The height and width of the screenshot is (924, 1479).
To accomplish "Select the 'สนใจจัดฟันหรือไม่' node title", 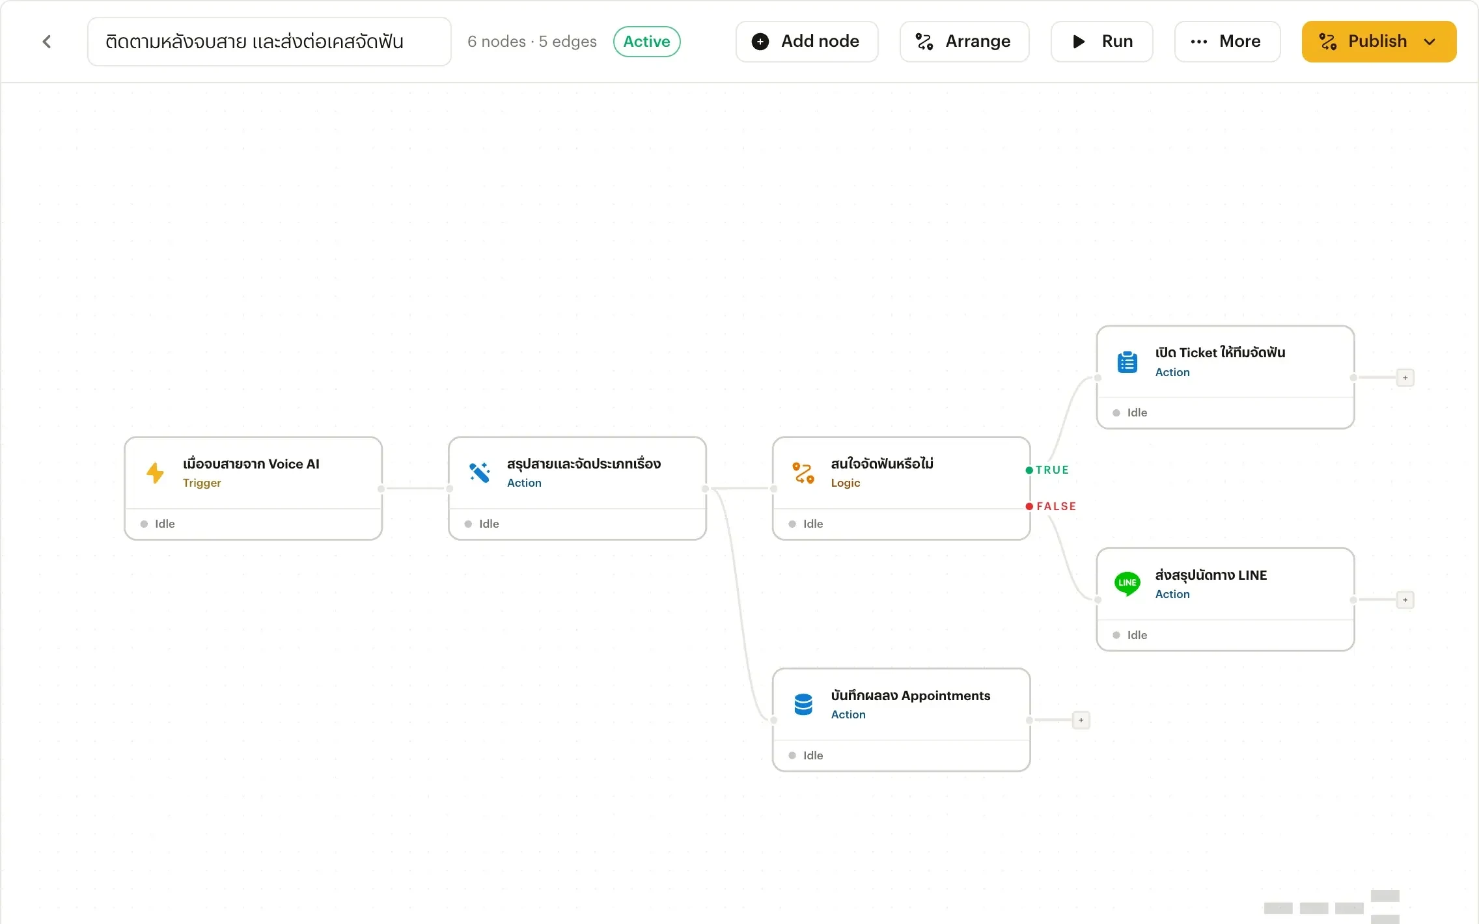I will 882,464.
